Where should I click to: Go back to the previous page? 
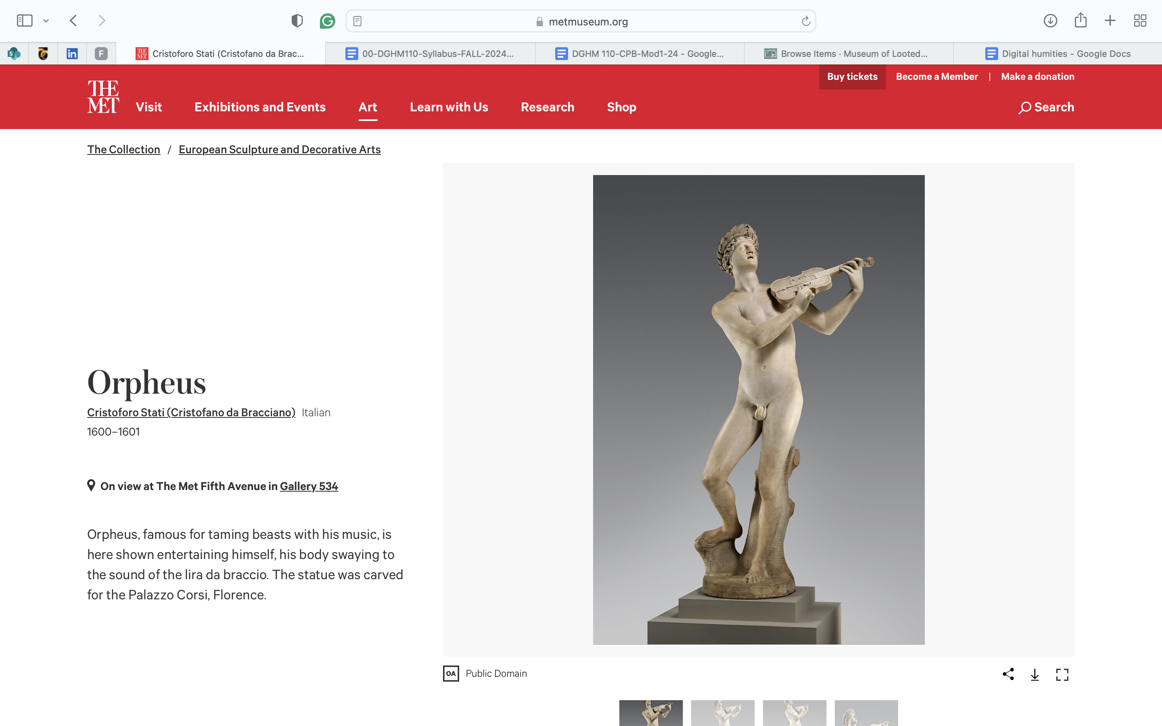[x=73, y=21]
